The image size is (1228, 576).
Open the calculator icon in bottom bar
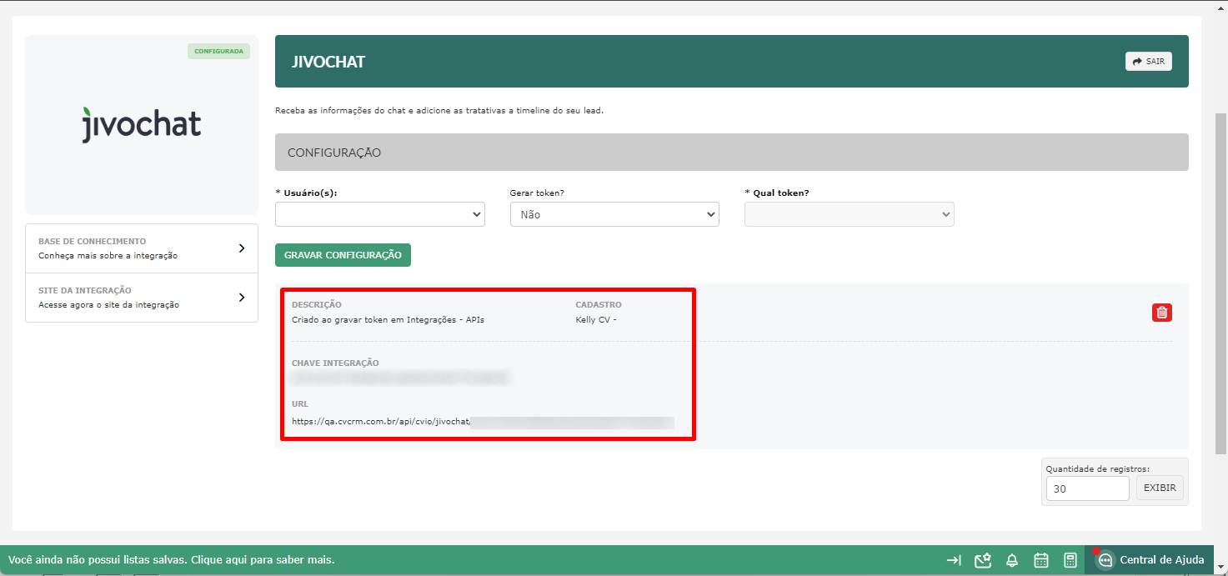[1070, 560]
